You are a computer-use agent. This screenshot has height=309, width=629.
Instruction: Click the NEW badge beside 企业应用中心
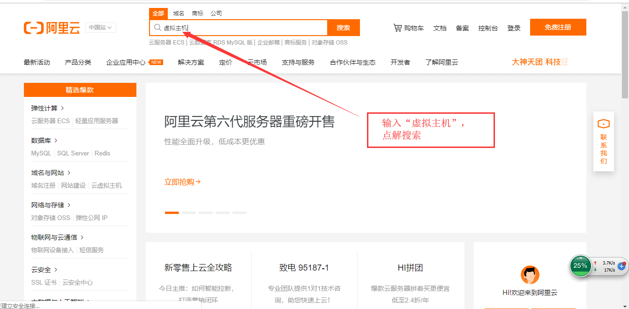point(157,62)
